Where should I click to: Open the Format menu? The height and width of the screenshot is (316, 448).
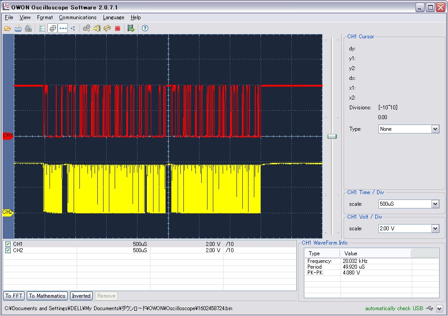click(45, 17)
